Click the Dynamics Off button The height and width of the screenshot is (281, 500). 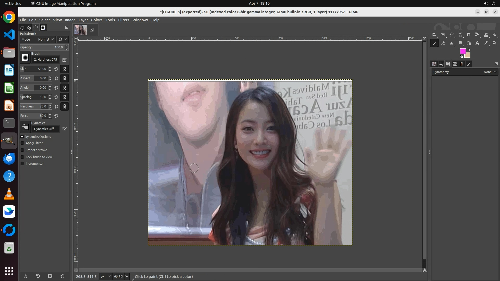pos(44,129)
